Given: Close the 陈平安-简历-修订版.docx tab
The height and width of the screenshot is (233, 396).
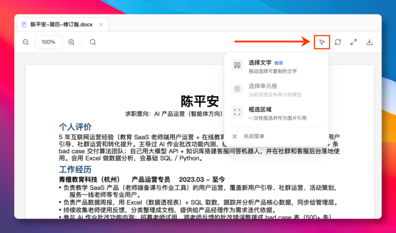Looking at the screenshot, I should click(101, 25).
